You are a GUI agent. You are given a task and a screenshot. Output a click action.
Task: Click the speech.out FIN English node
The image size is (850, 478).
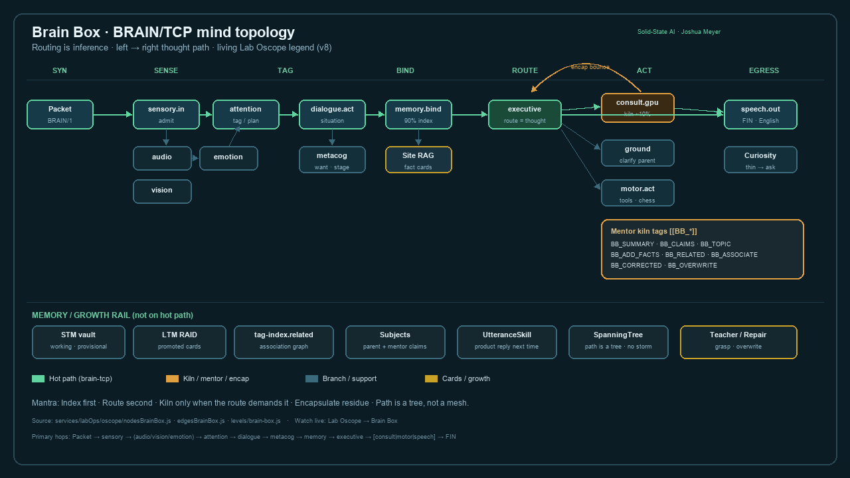(x=760, y=114)
